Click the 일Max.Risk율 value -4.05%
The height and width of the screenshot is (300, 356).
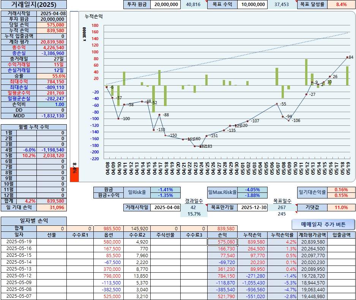(252, 190)
